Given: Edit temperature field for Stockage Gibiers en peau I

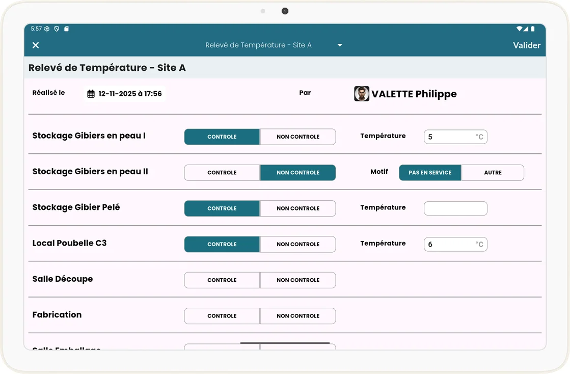Looking at the screenshot, I should [455, 137].
